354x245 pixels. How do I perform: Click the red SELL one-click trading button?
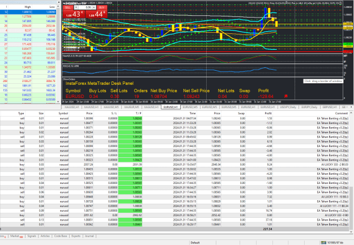68,7
